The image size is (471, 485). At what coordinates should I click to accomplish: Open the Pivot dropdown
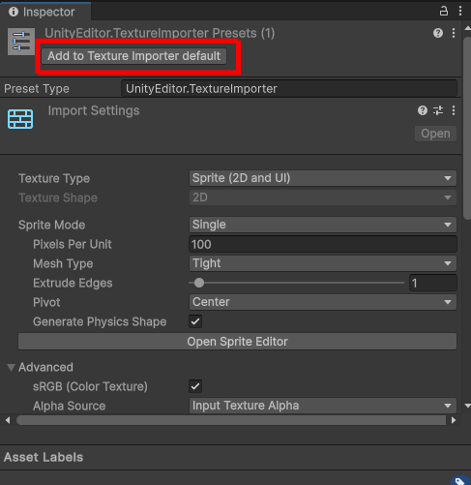(323, 302)
